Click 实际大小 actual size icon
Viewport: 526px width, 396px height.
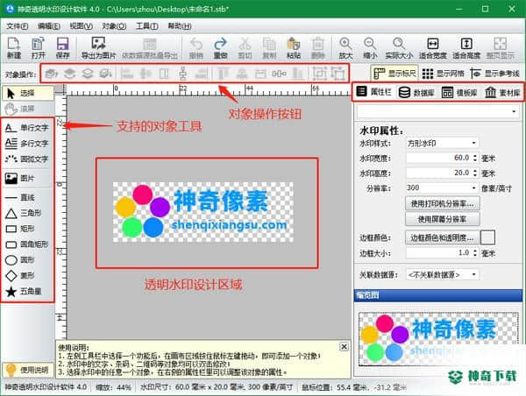pyautogui.click(x=399, y=48)
